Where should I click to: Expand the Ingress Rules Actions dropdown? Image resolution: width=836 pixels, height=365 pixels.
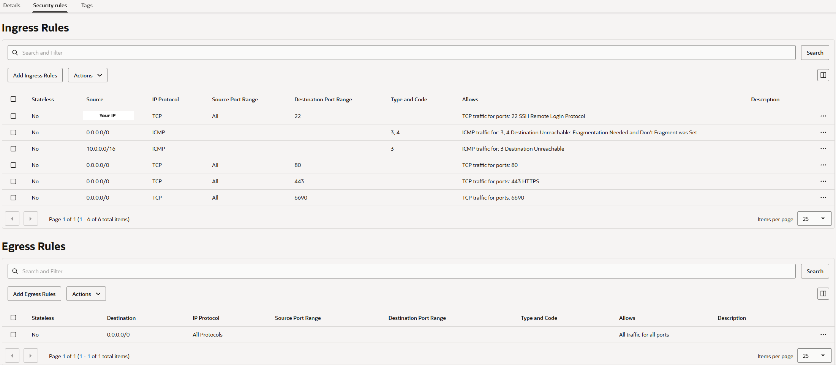click(88, 76)
